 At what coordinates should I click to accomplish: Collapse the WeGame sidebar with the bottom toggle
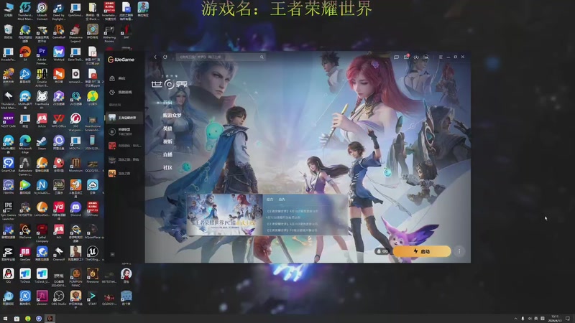pyautogui.click(x=113, y=254)
